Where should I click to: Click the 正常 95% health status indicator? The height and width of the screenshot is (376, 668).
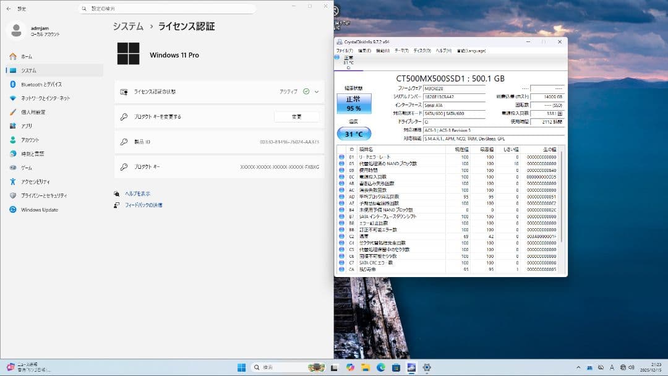(356, 103)
